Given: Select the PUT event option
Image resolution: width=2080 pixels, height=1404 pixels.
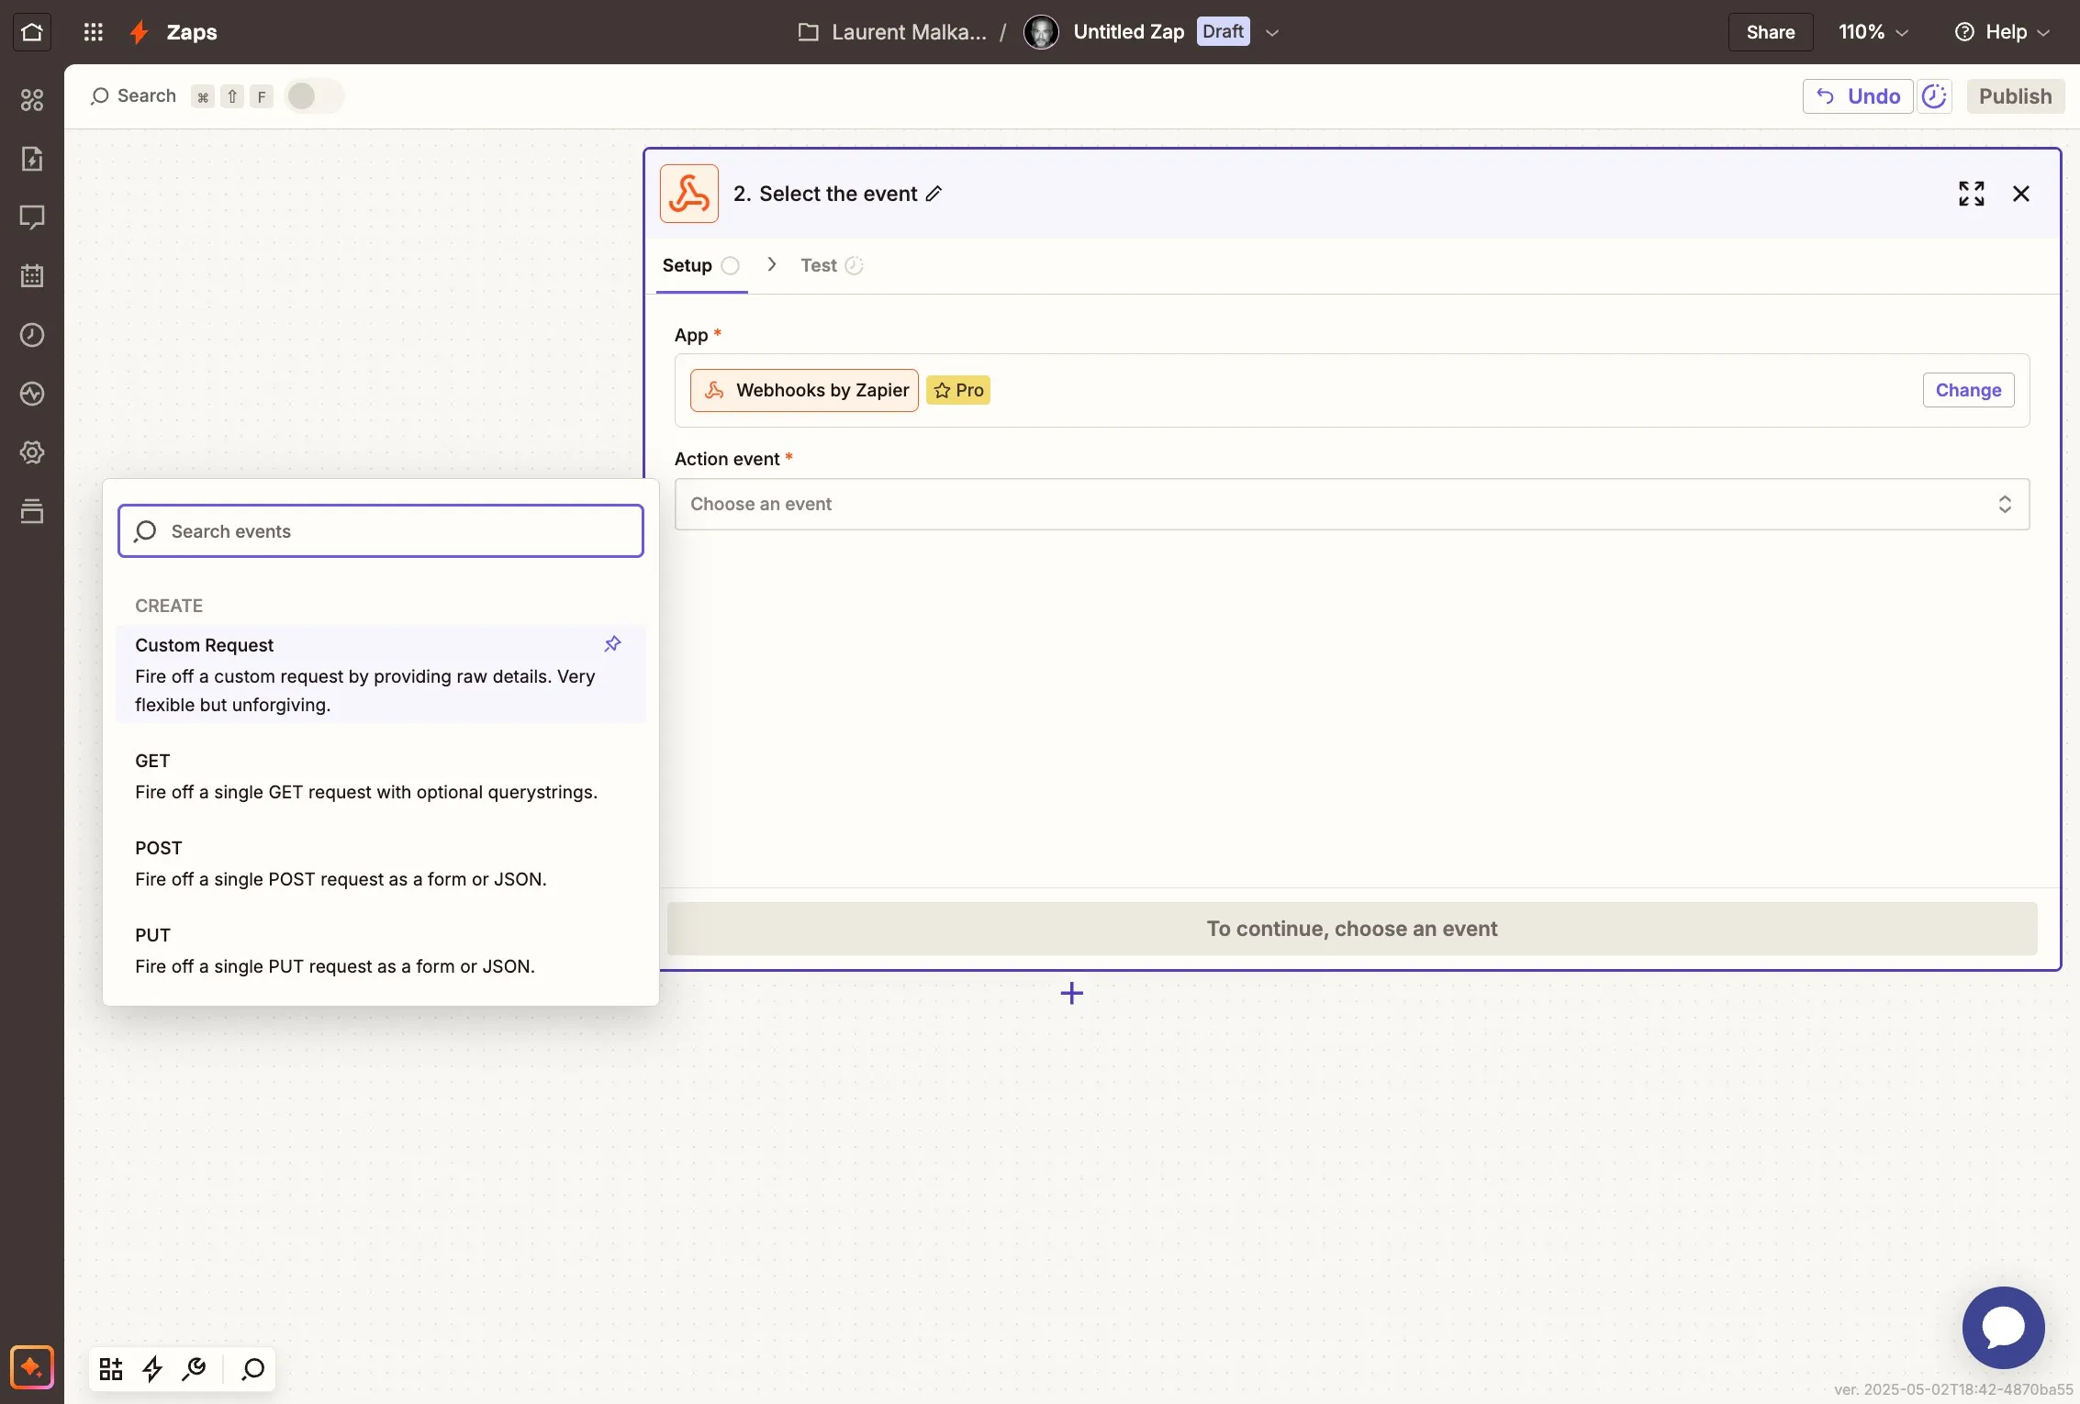Looking at the screenshot, I should 381,951.
